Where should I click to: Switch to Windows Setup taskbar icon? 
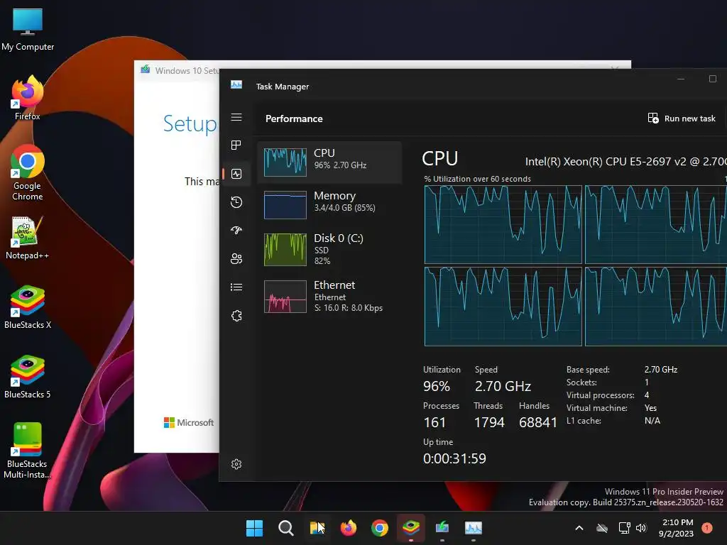(442, 528)
